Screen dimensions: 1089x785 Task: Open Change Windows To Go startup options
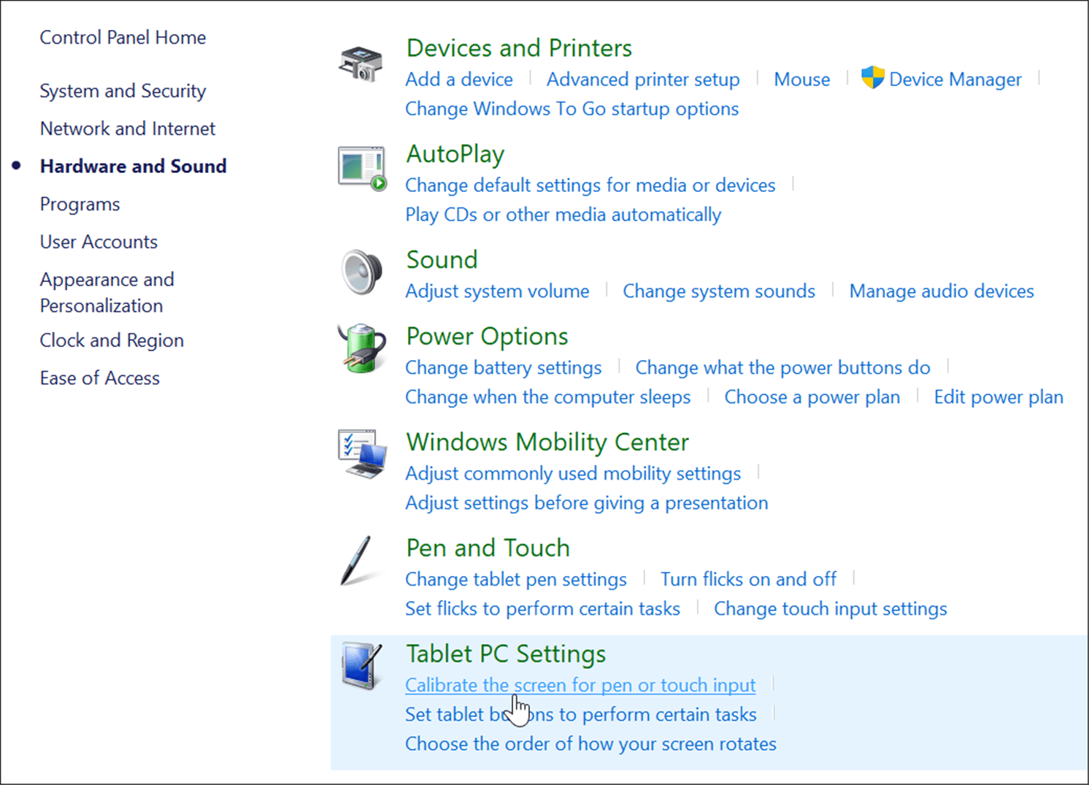[x=572, y=108]
